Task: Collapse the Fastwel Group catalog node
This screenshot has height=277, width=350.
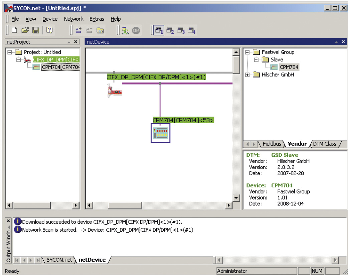Action: [x=247, y=52]
